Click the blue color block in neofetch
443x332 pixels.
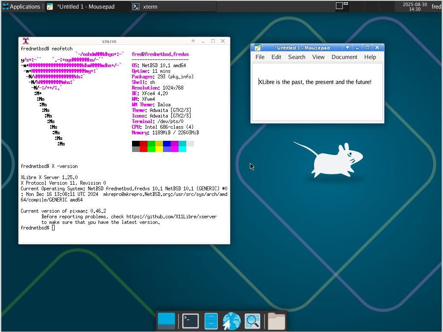167,144
